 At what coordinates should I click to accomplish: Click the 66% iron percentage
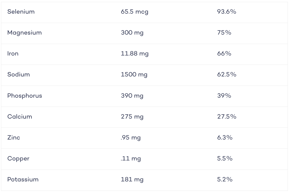pos(224,54)
